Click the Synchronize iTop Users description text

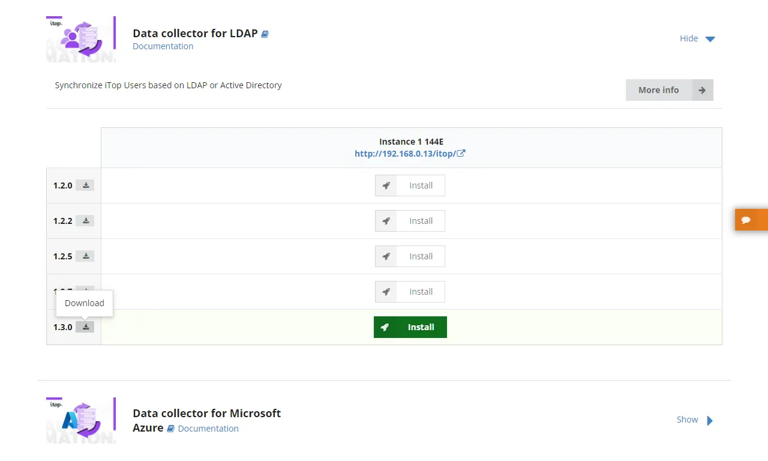point(168,85)
